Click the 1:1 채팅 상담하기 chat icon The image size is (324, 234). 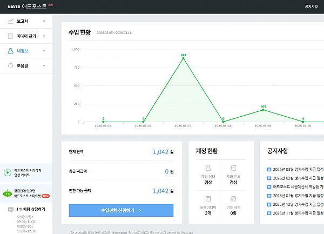click(x=11, y=209)
